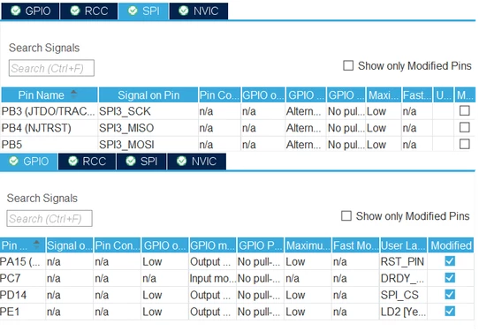479x331 pixels.
Task: Select the PC7 pin cell
Action: 22,278
